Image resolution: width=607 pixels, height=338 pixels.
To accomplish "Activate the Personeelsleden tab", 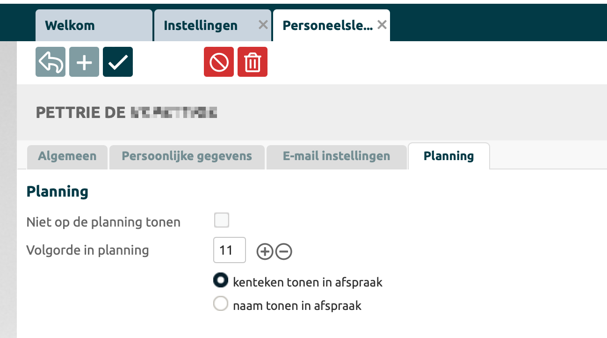I will tap(327, 25).
